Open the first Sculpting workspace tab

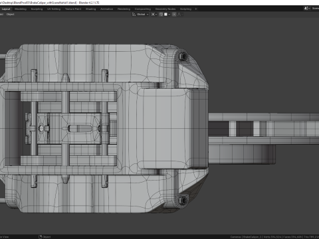37,9
